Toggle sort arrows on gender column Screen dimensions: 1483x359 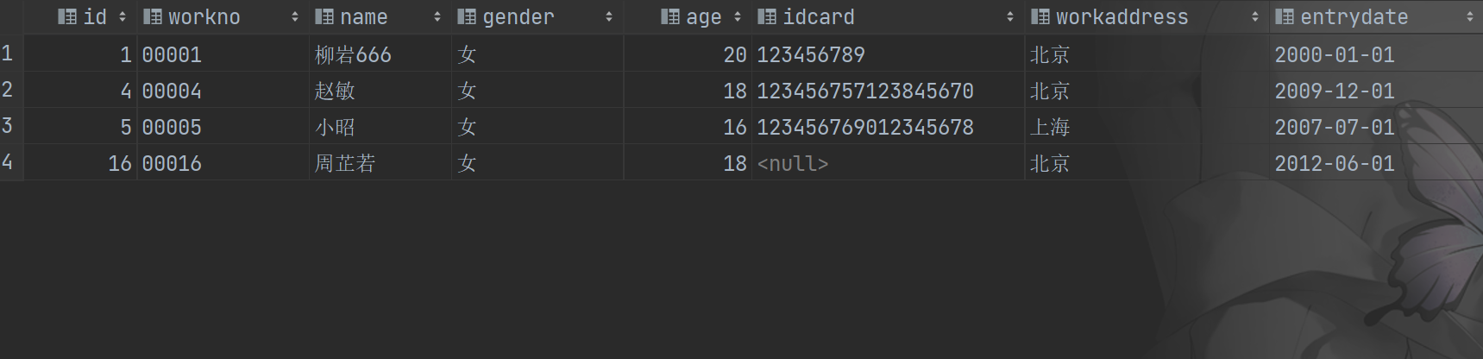click(x=609, y=16)
